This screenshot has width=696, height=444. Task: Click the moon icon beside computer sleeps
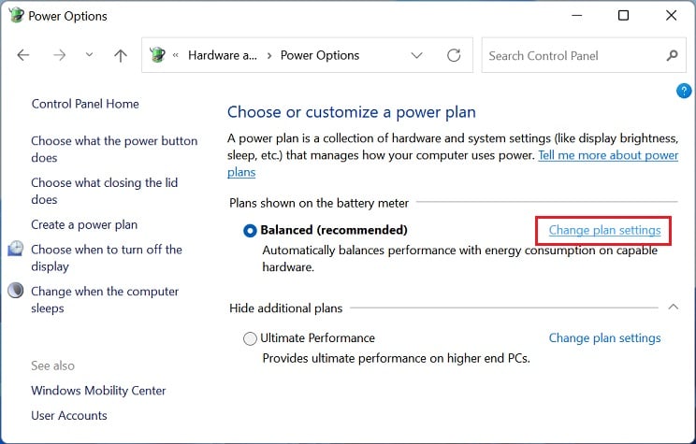[x=16, y=291]
